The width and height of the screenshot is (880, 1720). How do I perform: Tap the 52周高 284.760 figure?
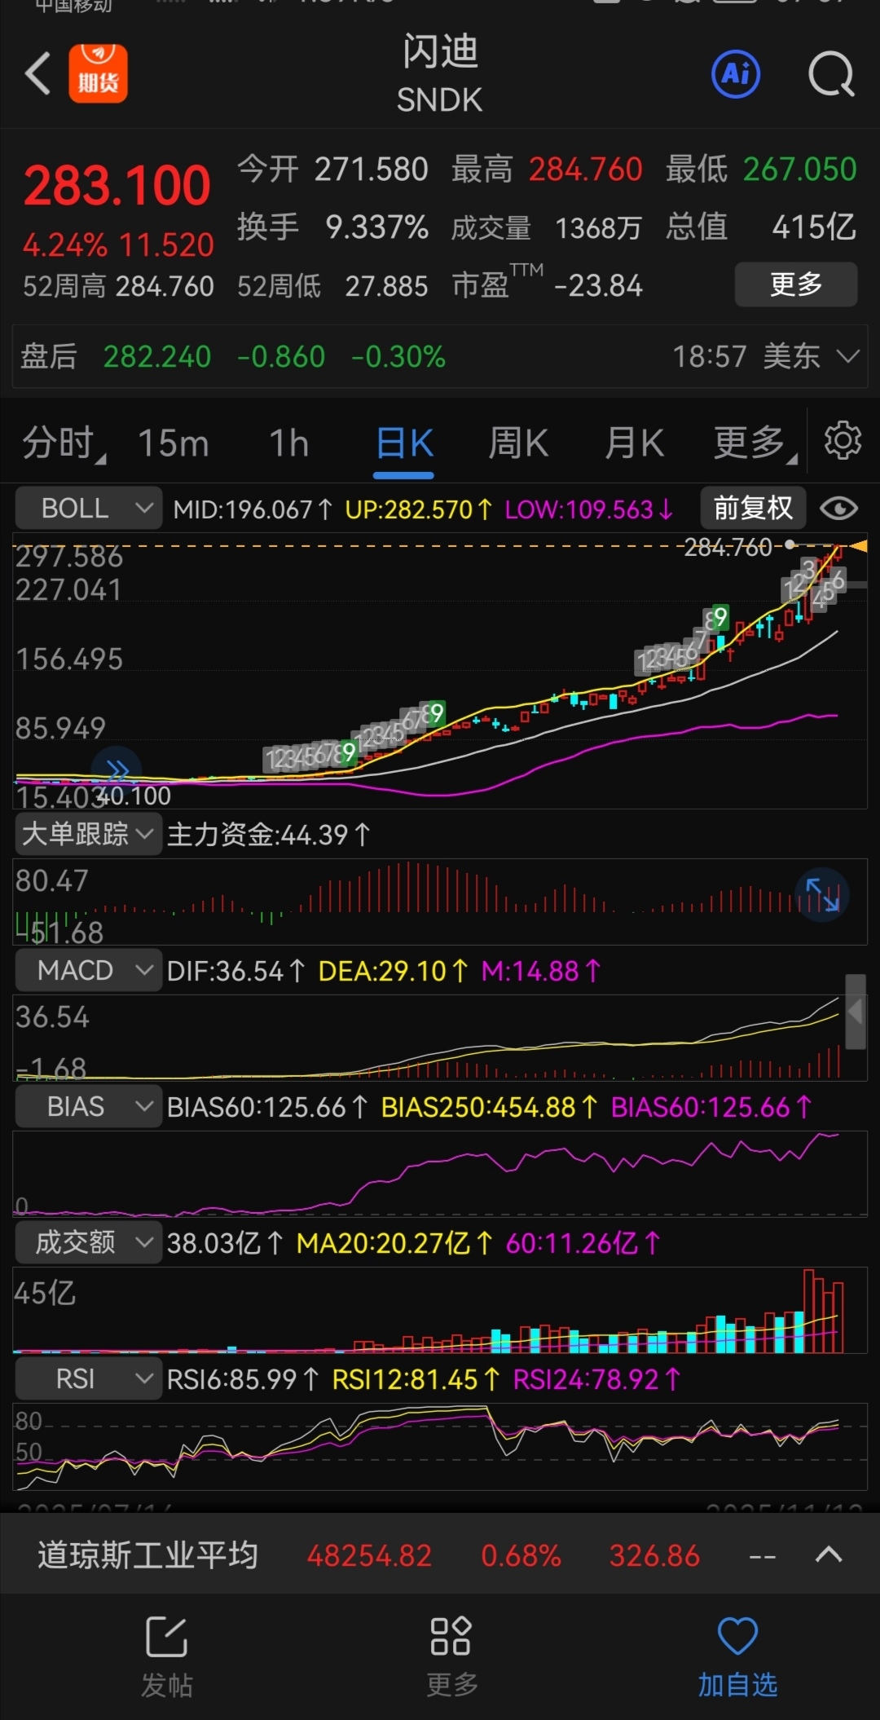point(118,286)
